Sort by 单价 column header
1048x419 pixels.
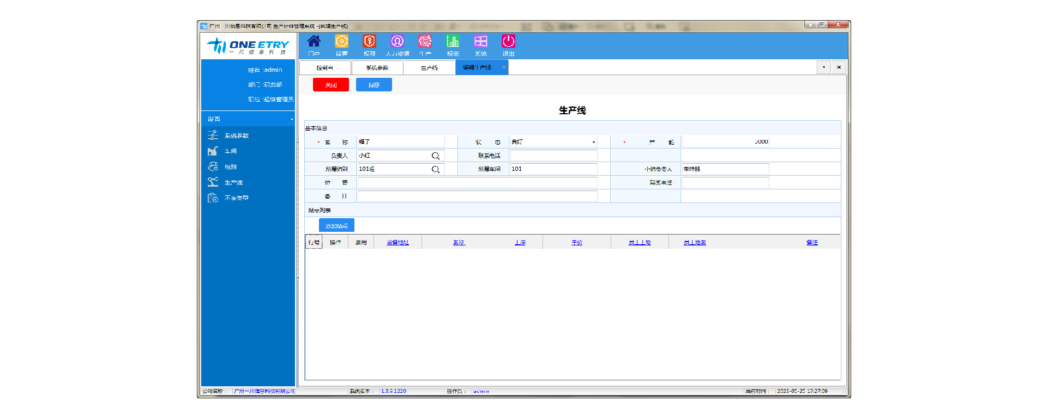pos(577,243)
